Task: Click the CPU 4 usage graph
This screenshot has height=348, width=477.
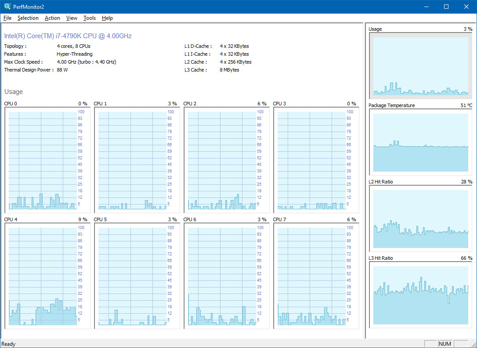Action: click(x=43, y=276)
